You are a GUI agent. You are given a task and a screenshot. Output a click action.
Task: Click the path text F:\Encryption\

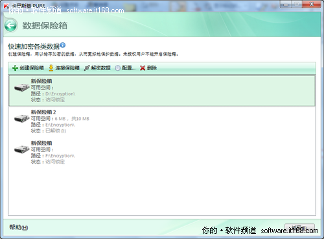[x=60, y=156]
